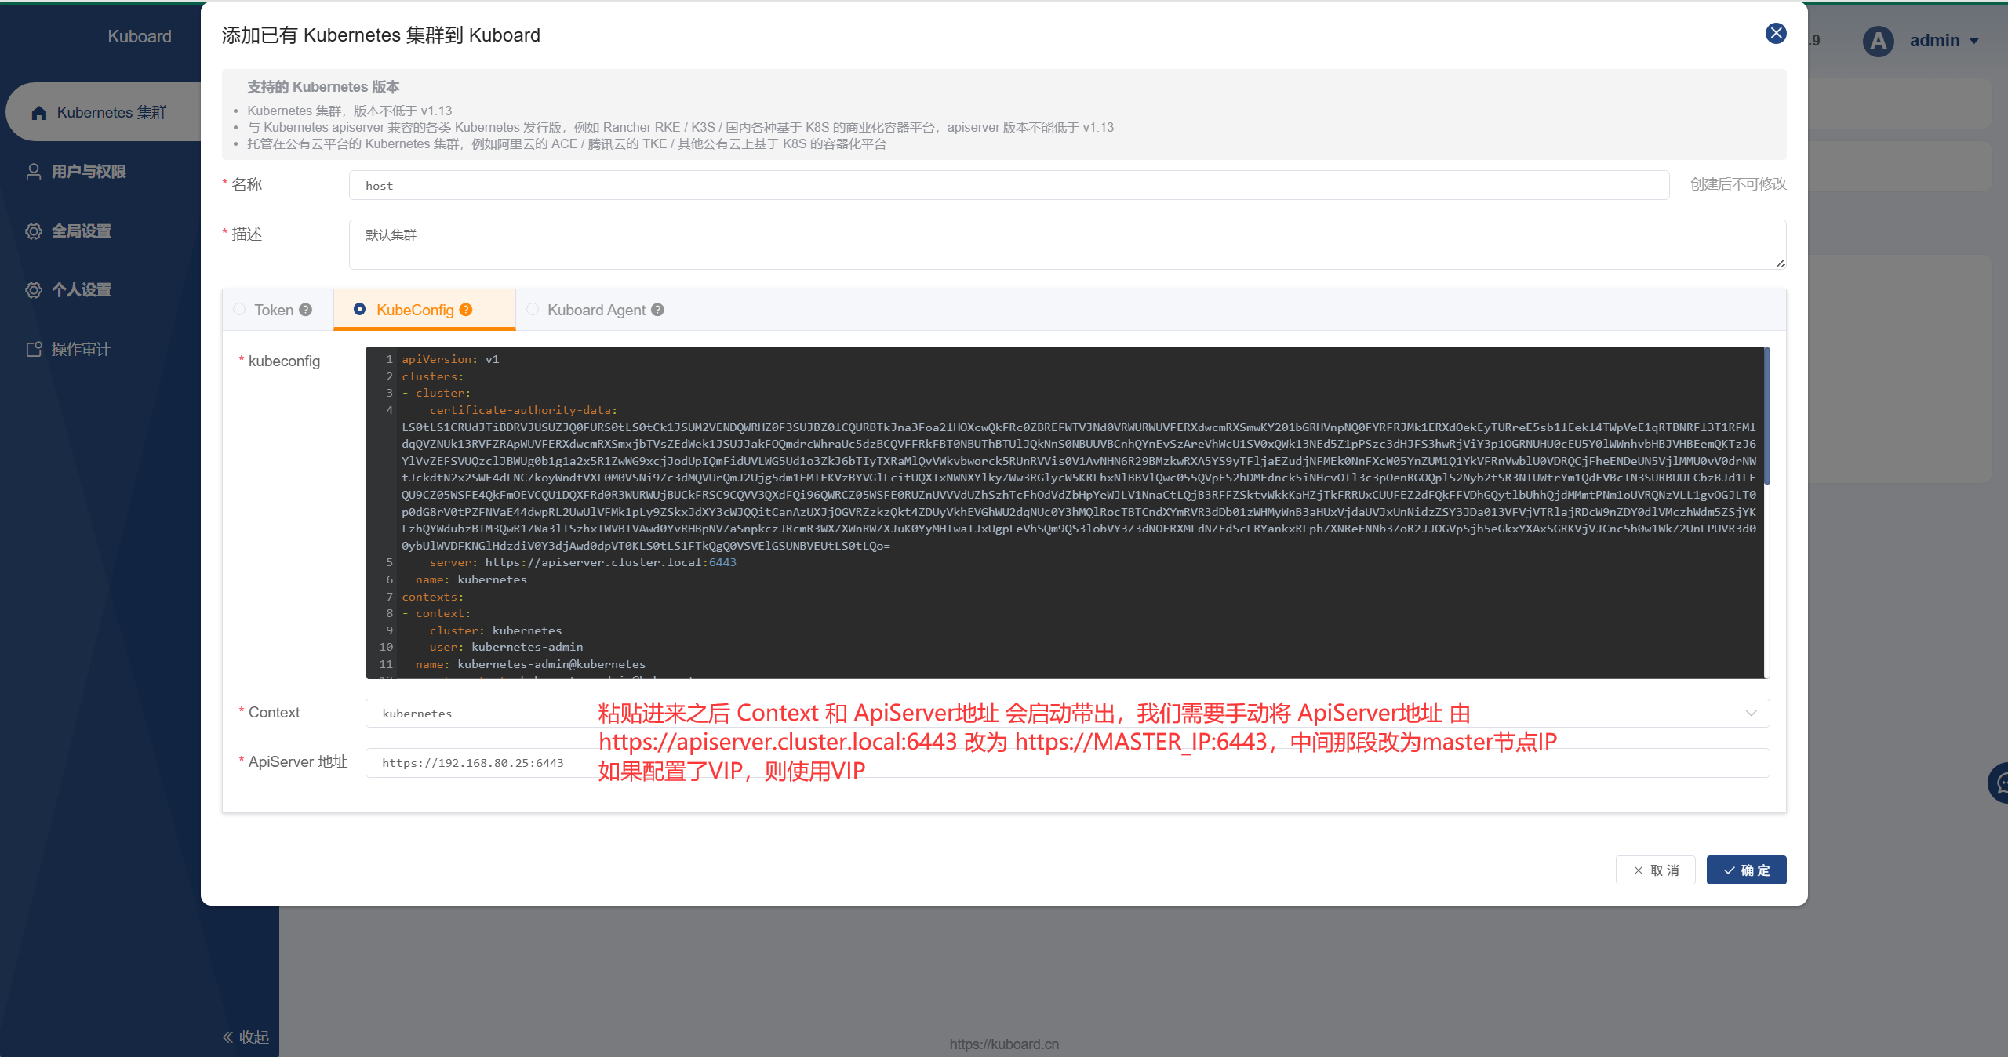
Task: Click the chat support bubble icon
Action: coord(2000,783)
